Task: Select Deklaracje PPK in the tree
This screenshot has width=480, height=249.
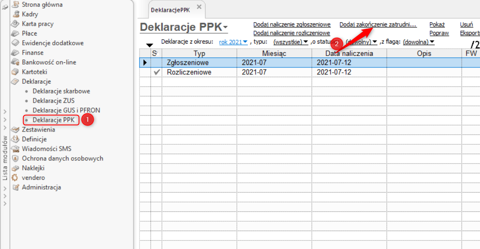Action: pyautogui.click(x=54, y=120)
